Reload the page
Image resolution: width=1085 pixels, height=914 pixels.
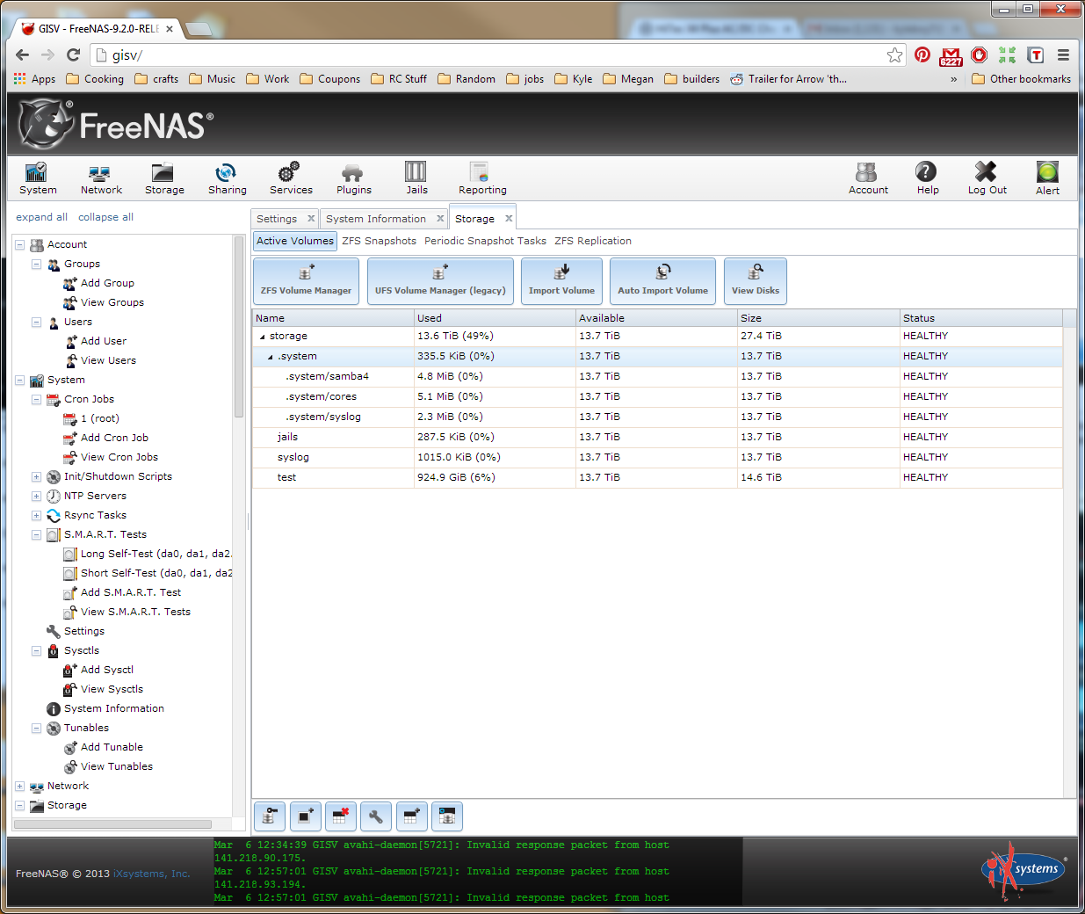pyautogui.click(x=74, y=54)
